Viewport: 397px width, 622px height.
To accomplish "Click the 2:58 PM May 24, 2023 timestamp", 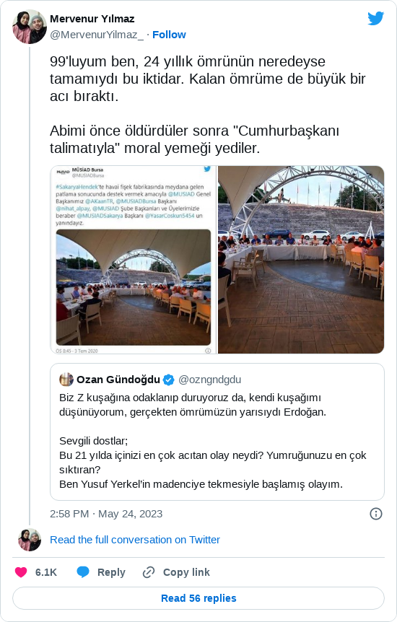I will (x=106, y=514).
